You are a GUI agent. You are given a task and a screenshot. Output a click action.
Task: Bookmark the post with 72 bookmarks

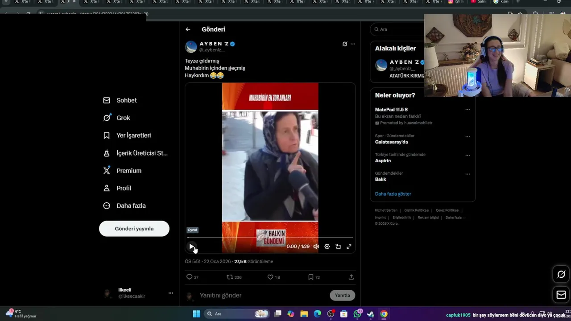(x=314, y=277)
